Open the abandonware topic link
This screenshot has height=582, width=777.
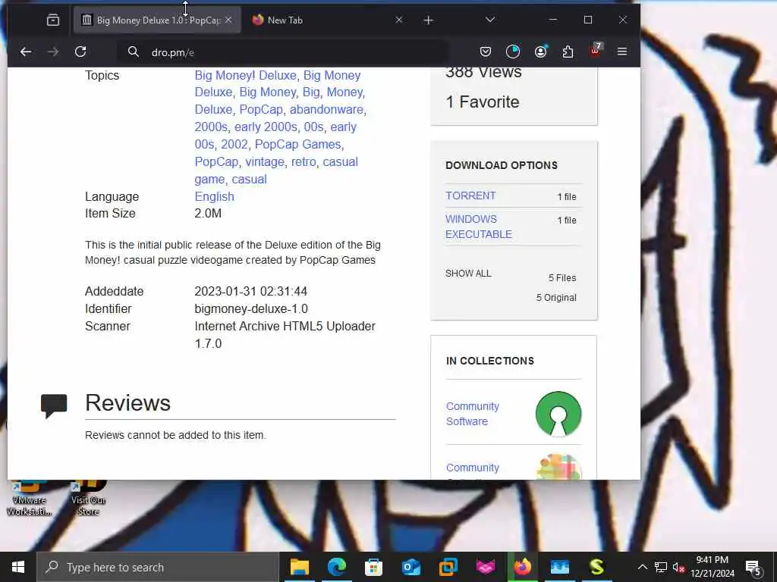click(326, 109)
